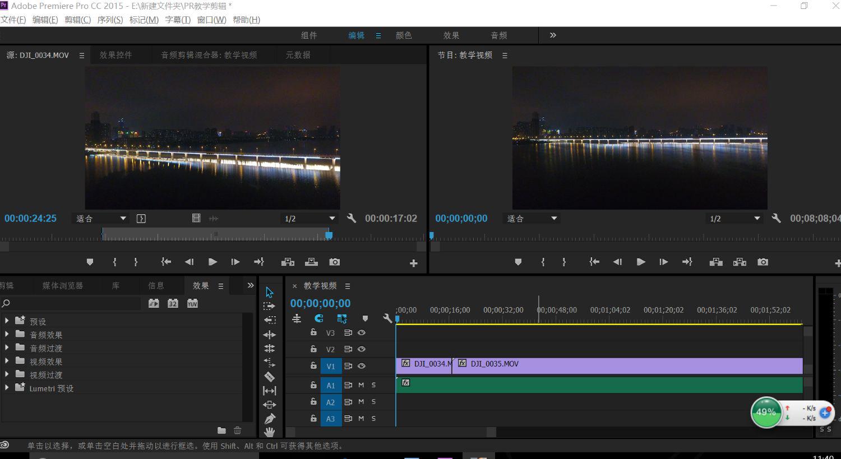The width and height of the screenshot is (841, 459).
Task: Click the Export Frame camera icon in Program monitor
Action: [763, 262]
